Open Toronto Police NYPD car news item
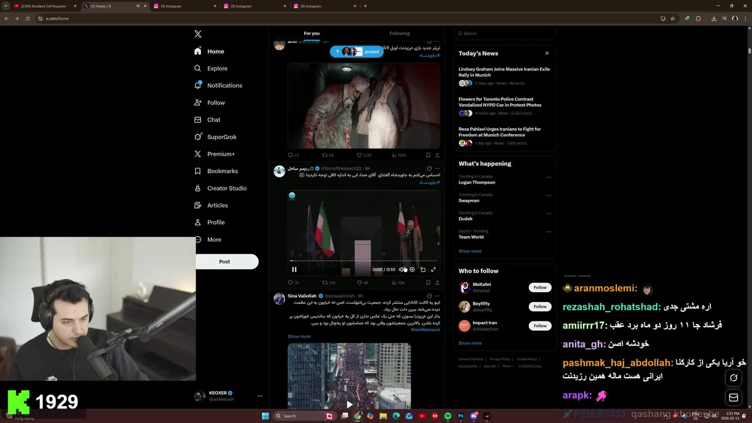Image resolution: width=752 pixels, height=423 pixels. click(504, 107)
